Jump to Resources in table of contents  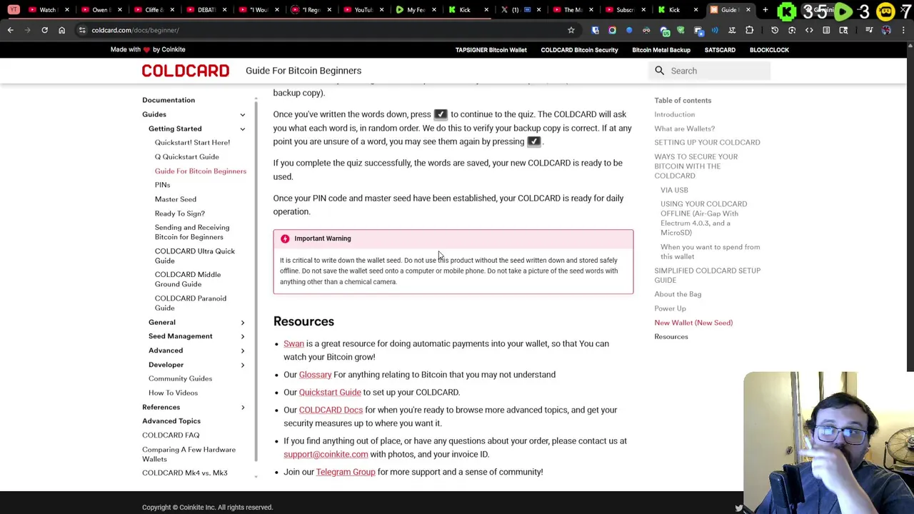click(671, 337)
